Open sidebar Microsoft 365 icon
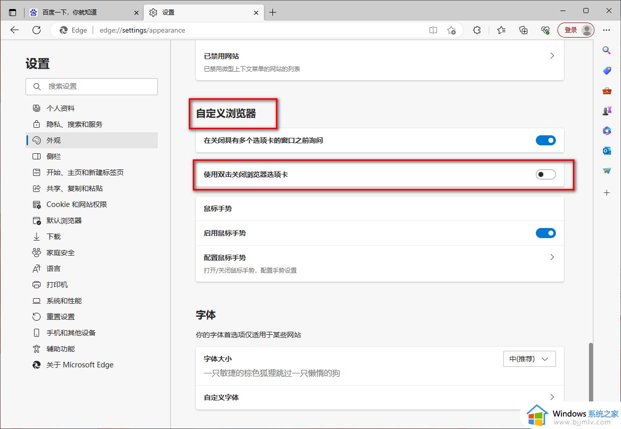The height and width of the screenshot is (429, 621). point(606,131)
